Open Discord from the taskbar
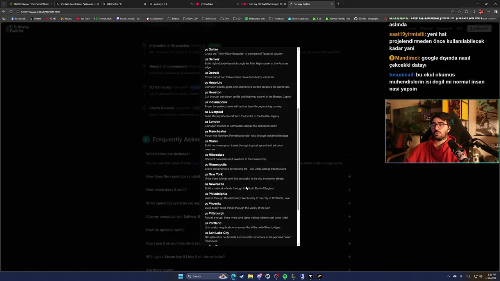The height and width of the screenshot is (281, 500). [259, 276]
